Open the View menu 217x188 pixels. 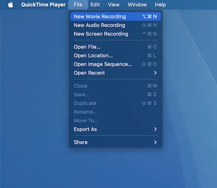point(114,5)
